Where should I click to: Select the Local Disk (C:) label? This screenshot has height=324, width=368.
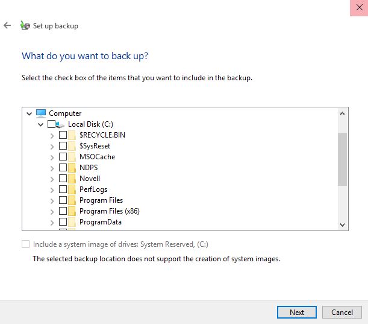click(x=90, y=124)
